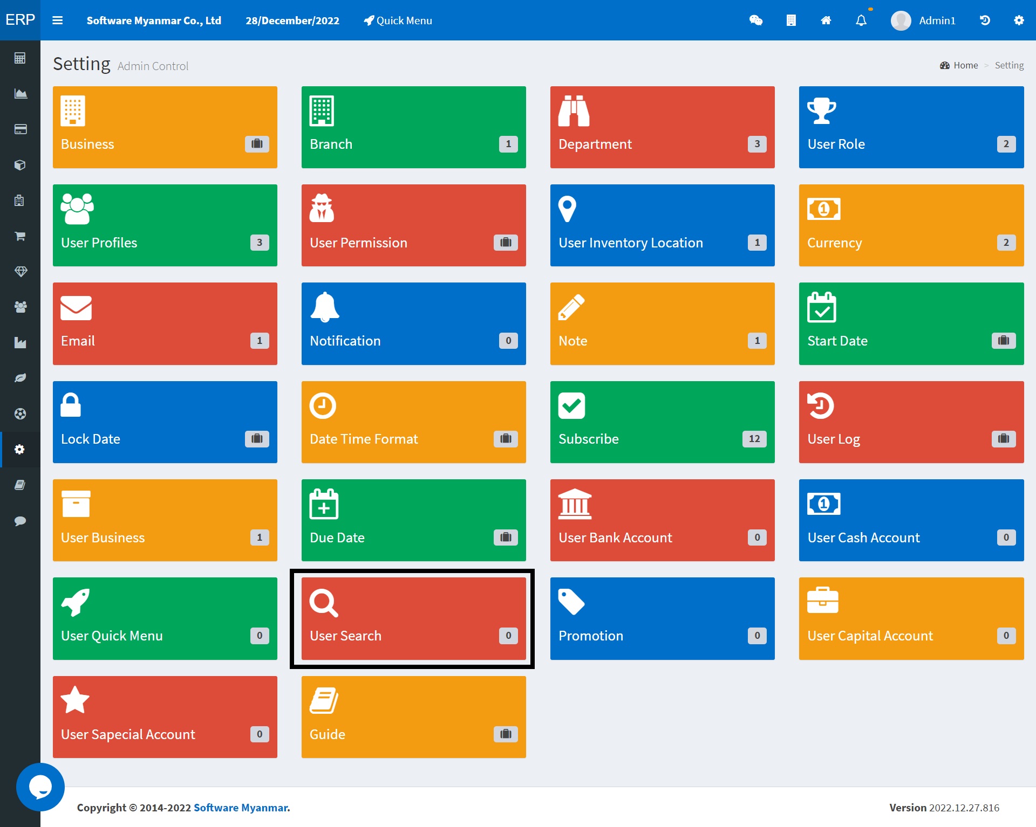Open Admin1 user menu
This screenshot has height=827, width=1036.
tap(923, 20)
